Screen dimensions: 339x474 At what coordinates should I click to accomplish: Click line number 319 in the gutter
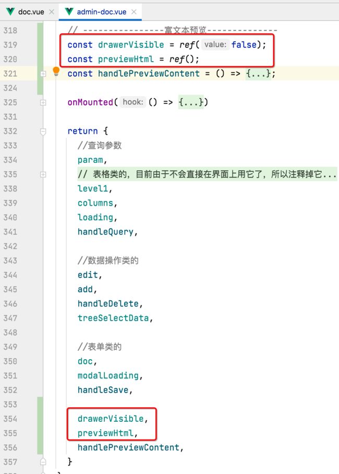click(x=10, y=45)
